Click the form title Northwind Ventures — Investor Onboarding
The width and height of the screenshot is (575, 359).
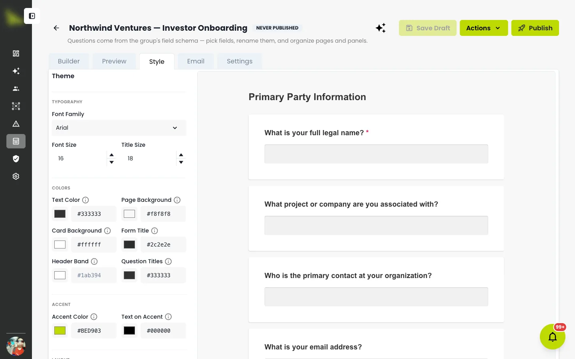click(x=158, y=28)
